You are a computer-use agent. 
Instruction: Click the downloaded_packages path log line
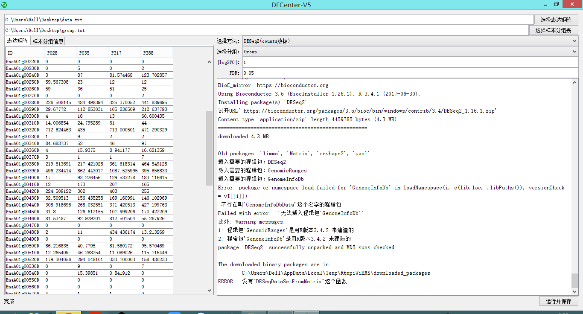tap(335, 273)
